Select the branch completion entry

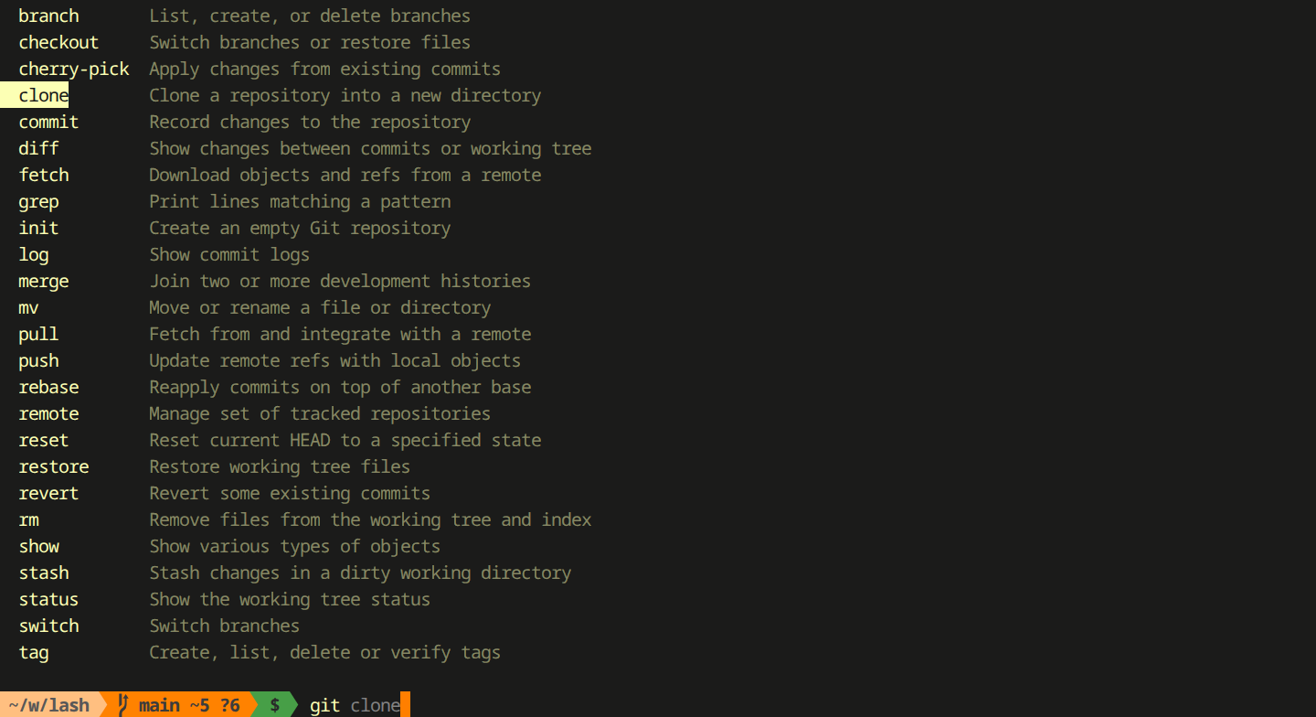(48, 16)
